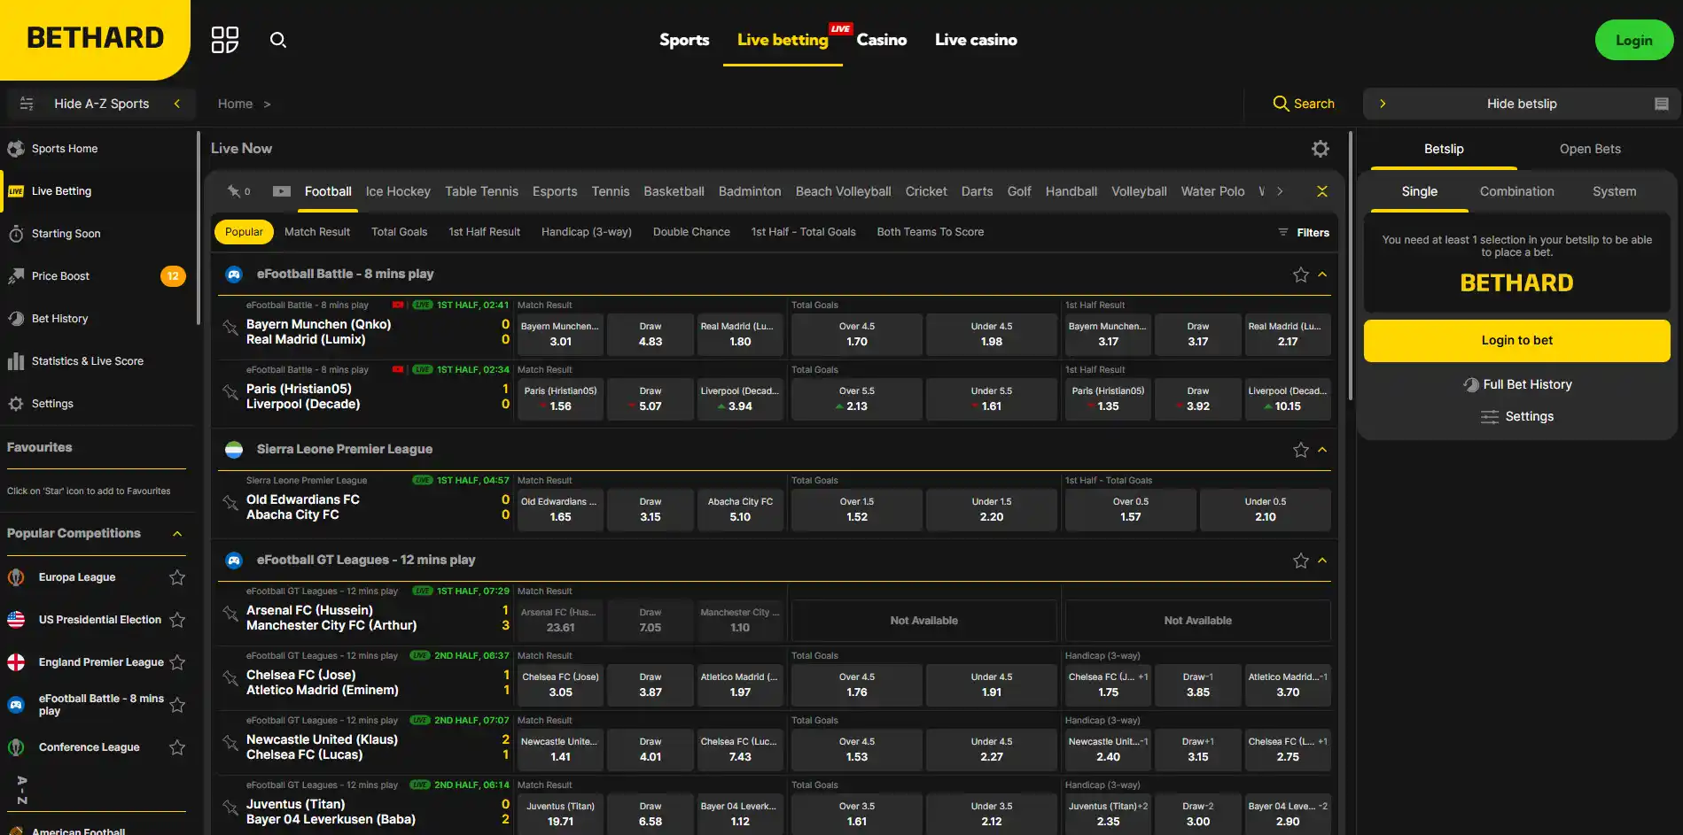Select the Popular market pill
Image resolution: width=1683 pixels, height=835 pixels.
tap(244, 232)
